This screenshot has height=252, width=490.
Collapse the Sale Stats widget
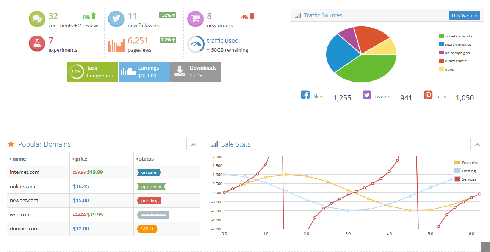[x=477, y=144]
